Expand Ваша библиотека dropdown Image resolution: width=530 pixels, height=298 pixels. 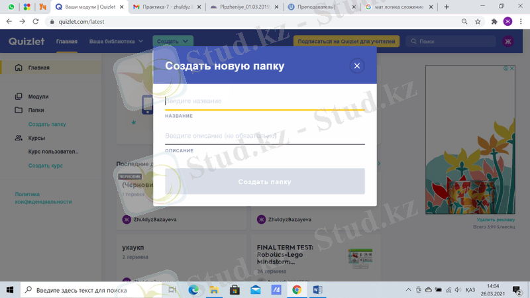click(x=116, y=41)
